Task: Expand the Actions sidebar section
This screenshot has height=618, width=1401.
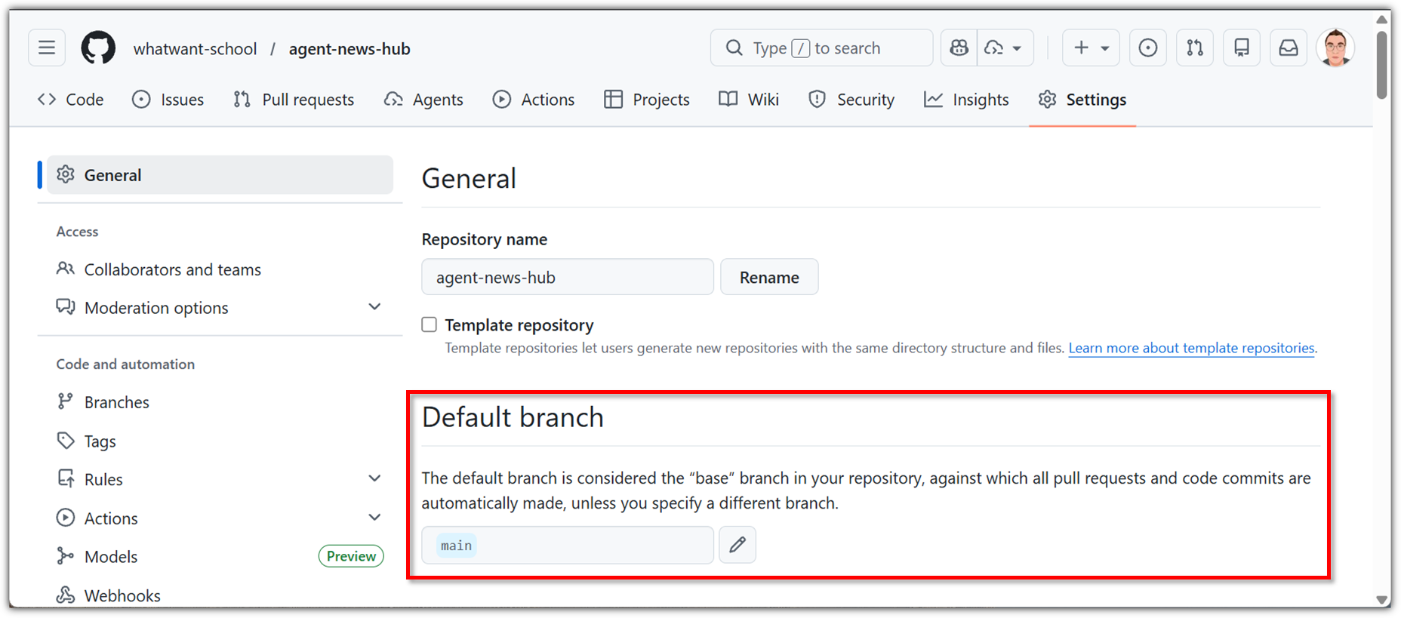Action: pos(220,518)
